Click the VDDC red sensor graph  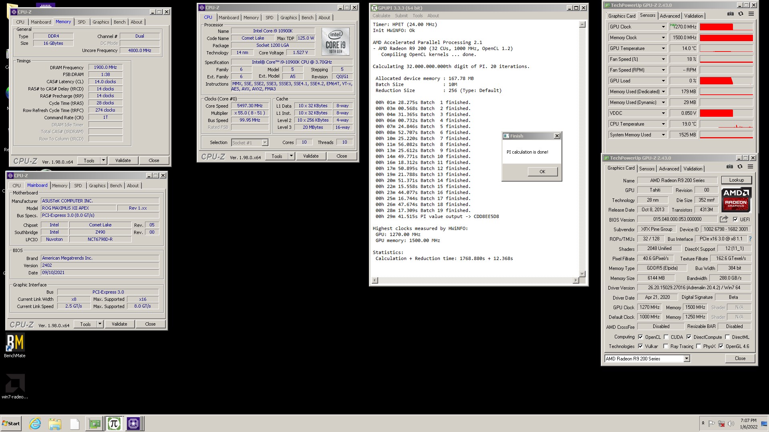coord(726,113)
